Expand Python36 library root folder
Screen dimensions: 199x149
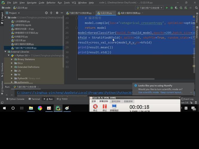click(12, 78)
